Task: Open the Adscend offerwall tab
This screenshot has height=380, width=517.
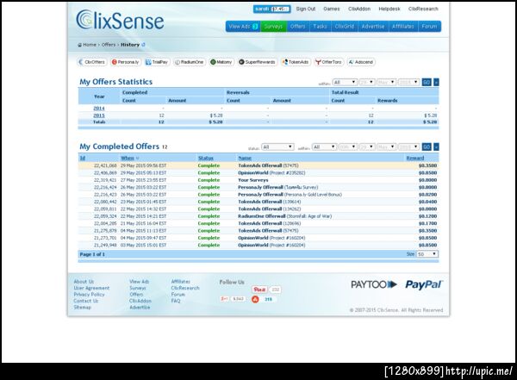Action: (361, 62)
